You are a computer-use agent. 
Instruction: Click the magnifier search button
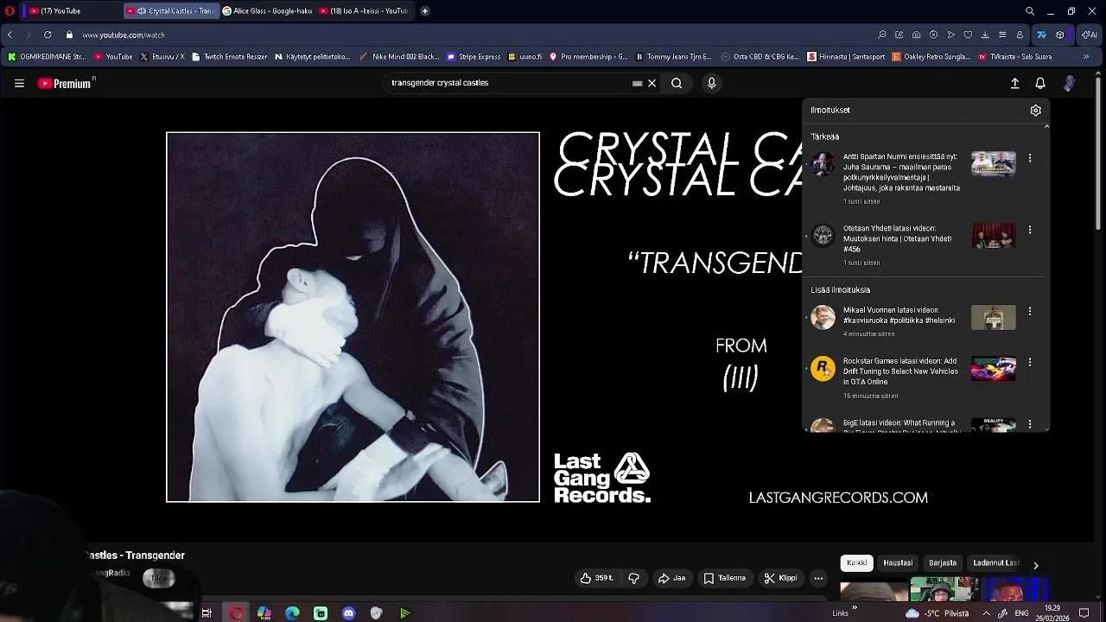click(x=677, y=84)
